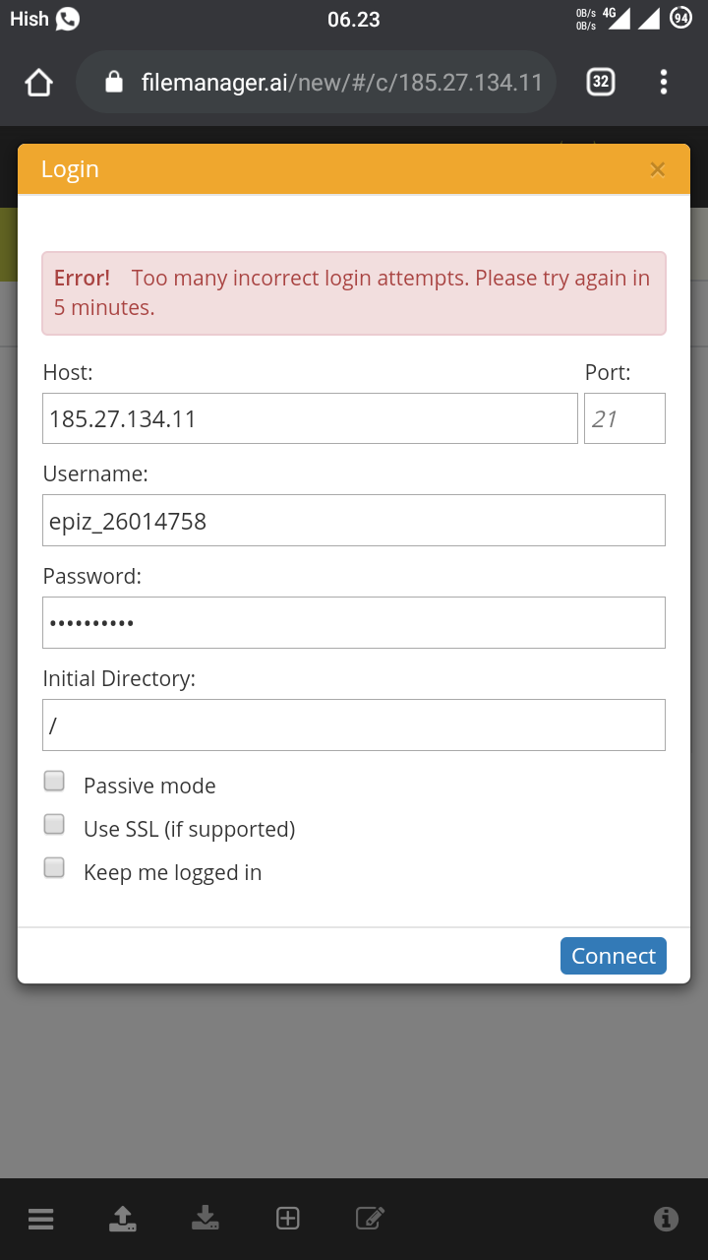The height and width of the screenshot is (1260, 708).
Task: Close the Login dialog
Action: coord(658,169)
